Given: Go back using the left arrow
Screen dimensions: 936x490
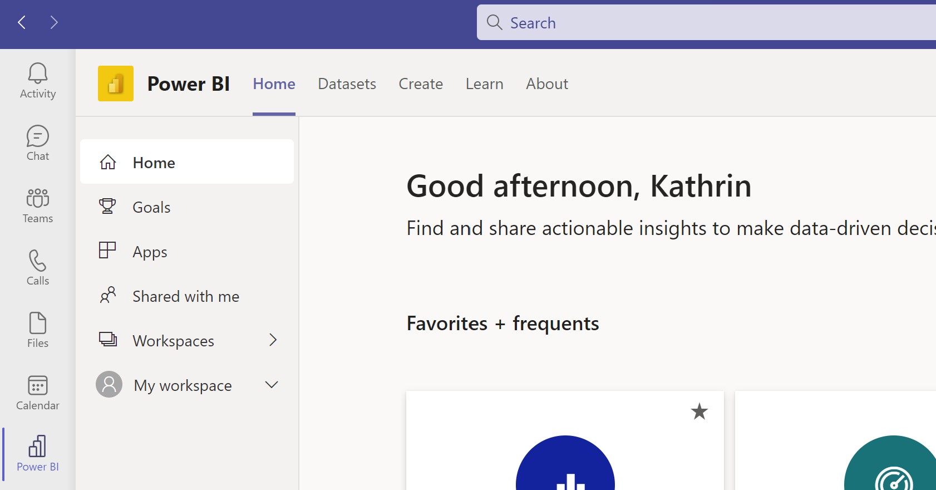Looking at the screenshot, I should tap(22, 22).
